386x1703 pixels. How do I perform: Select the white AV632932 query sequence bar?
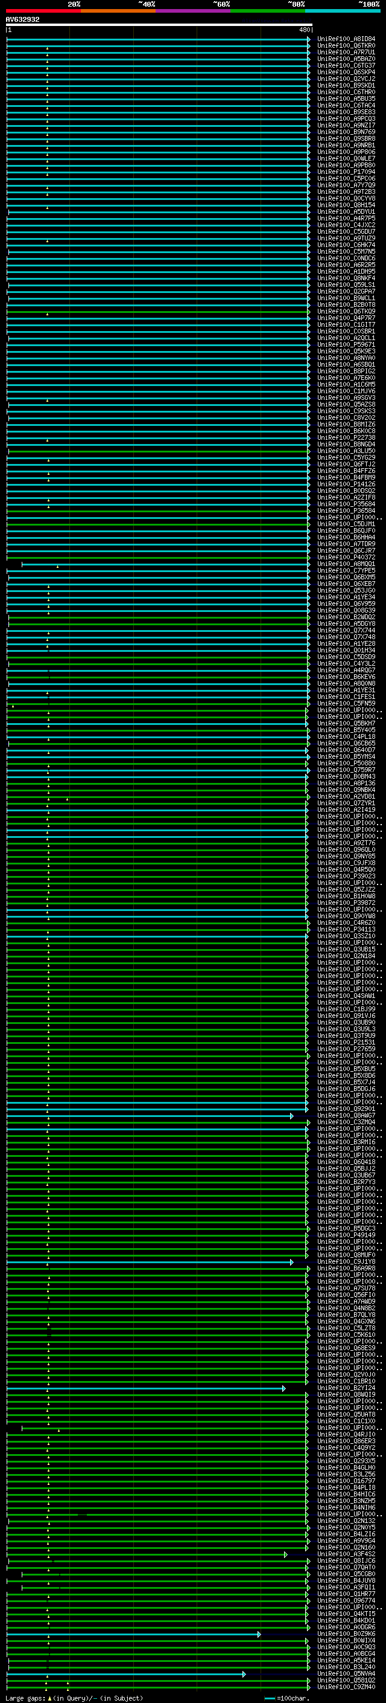159,25
